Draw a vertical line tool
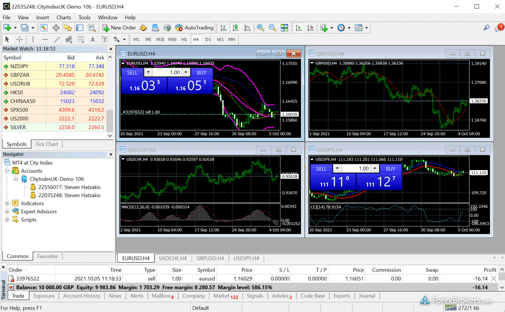This screenshot has width=505, height=312. (33, 39)
